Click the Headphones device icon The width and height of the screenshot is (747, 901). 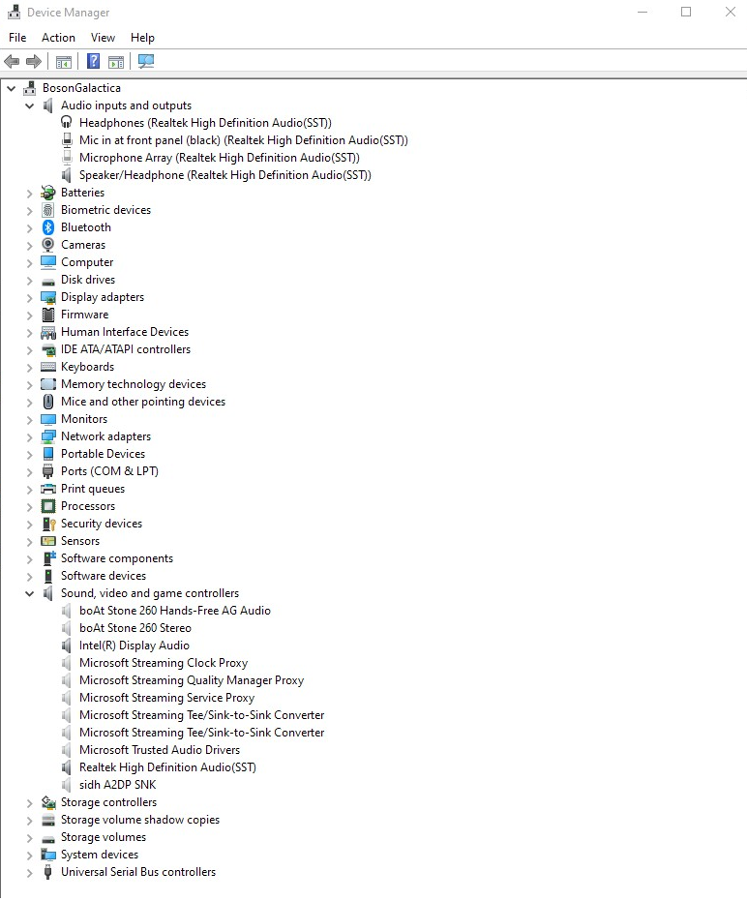pos(67,122)
